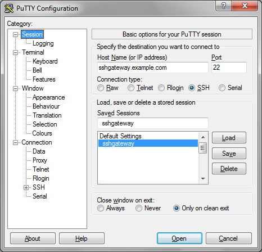Image resolution: width=262 pixels, height=252 pixels.
Task: Collapse the Connection category
Action: pyautogui.click(x=15, y=142)
